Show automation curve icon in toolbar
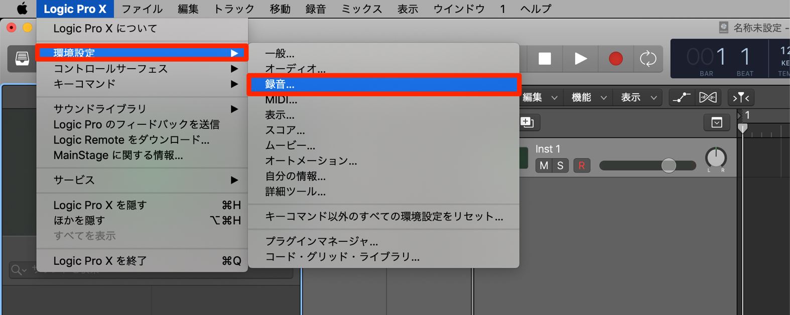790x315 pixels. click(681, 98)
